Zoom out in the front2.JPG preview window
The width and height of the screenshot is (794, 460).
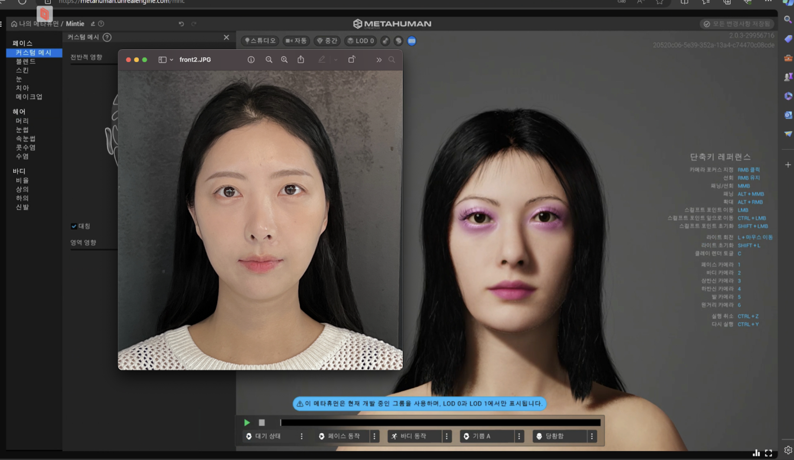coord(269,60)
